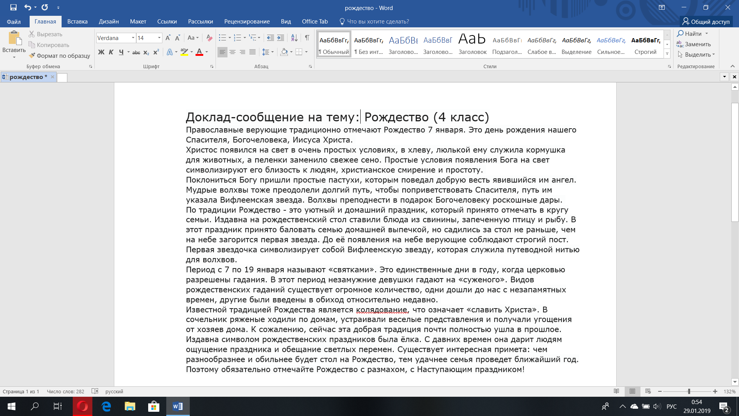Open the Verdana font dropdown
Viewport: 739px width, 416px height.
pos(132,38)
